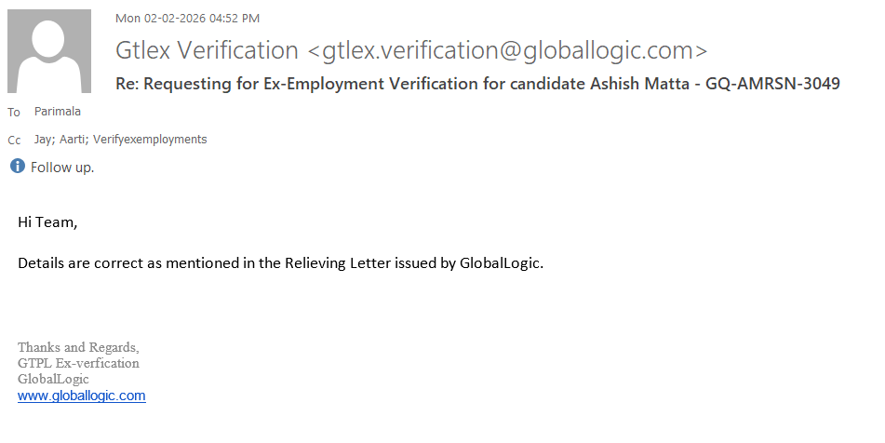Screen dimensions: 885x443
Task: Click the 'Follow up.' flag text
Action: point(62,168)
